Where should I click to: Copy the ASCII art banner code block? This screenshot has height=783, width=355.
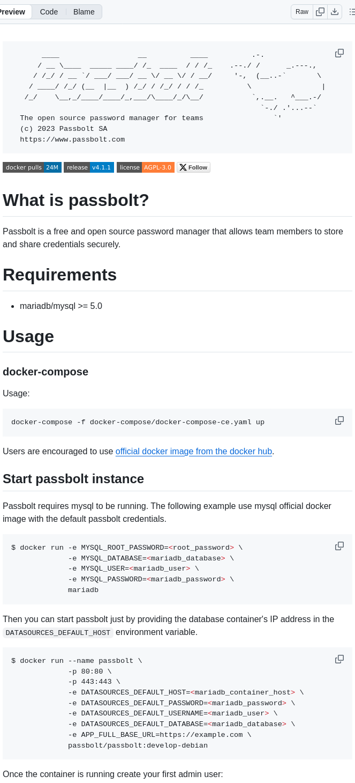(x=339, y=53)
